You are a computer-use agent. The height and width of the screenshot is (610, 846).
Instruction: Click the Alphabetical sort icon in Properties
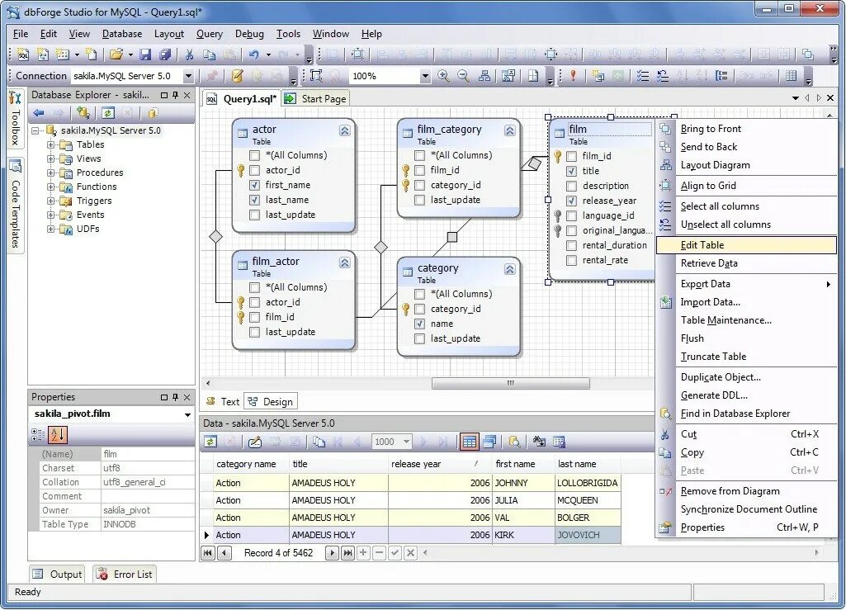58,434
